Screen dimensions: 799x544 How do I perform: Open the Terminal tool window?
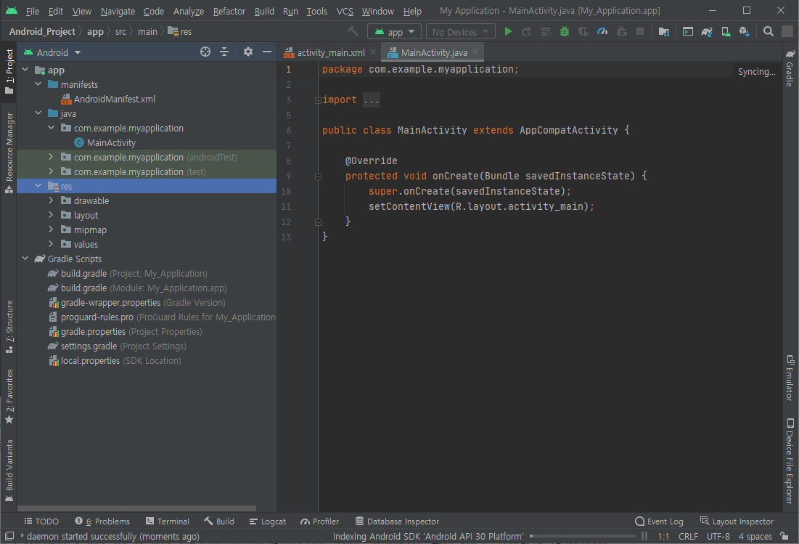tap(167, 521)
